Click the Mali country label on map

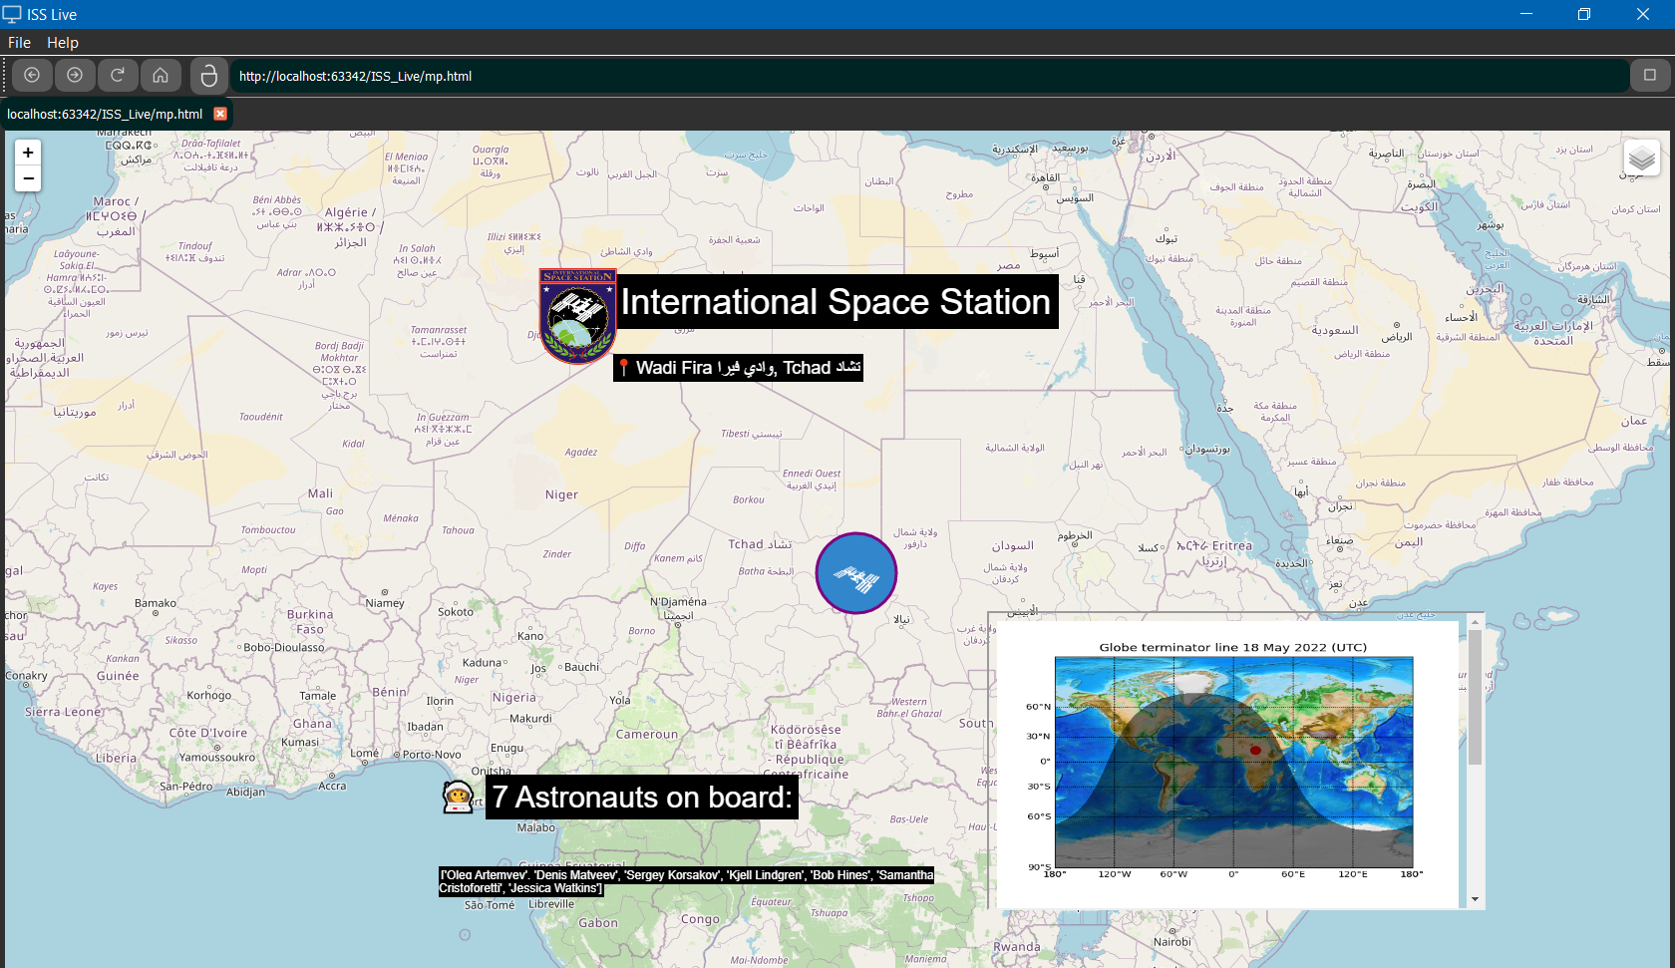coord(320,493)
